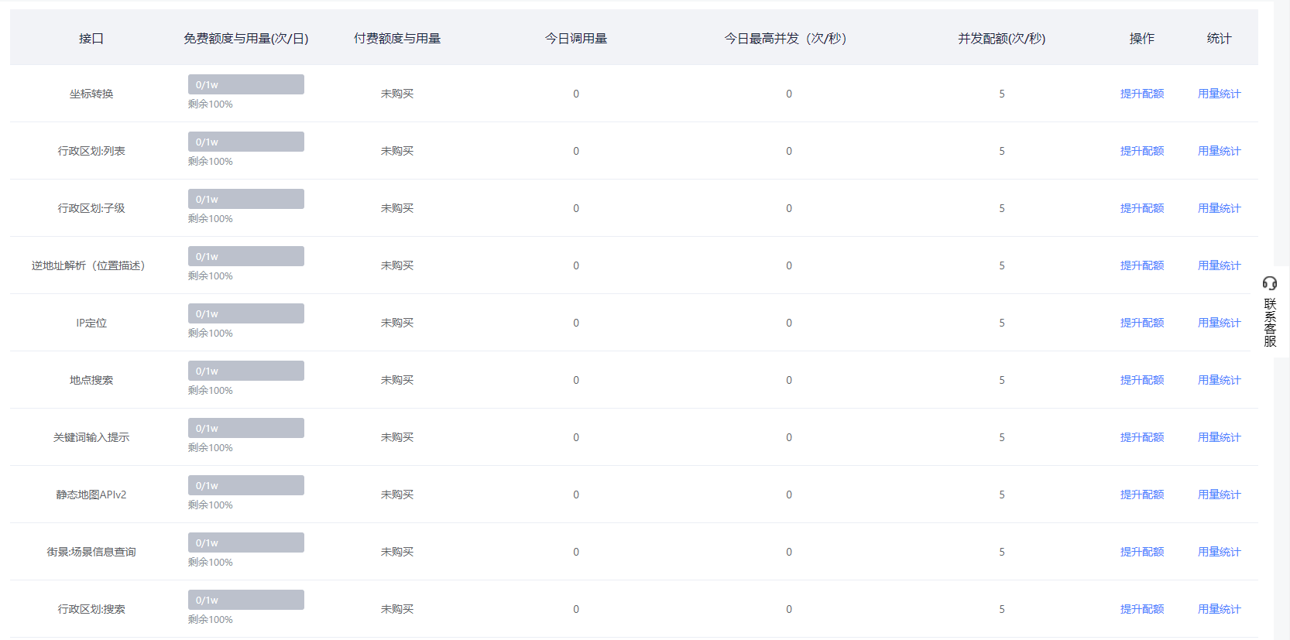Open 用量统计 for 坐标转换 row
The image size is (1290, 640).
1220,94
